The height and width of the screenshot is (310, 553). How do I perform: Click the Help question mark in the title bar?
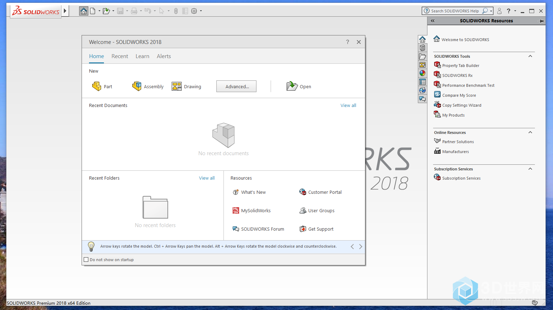tap(509, 11)
